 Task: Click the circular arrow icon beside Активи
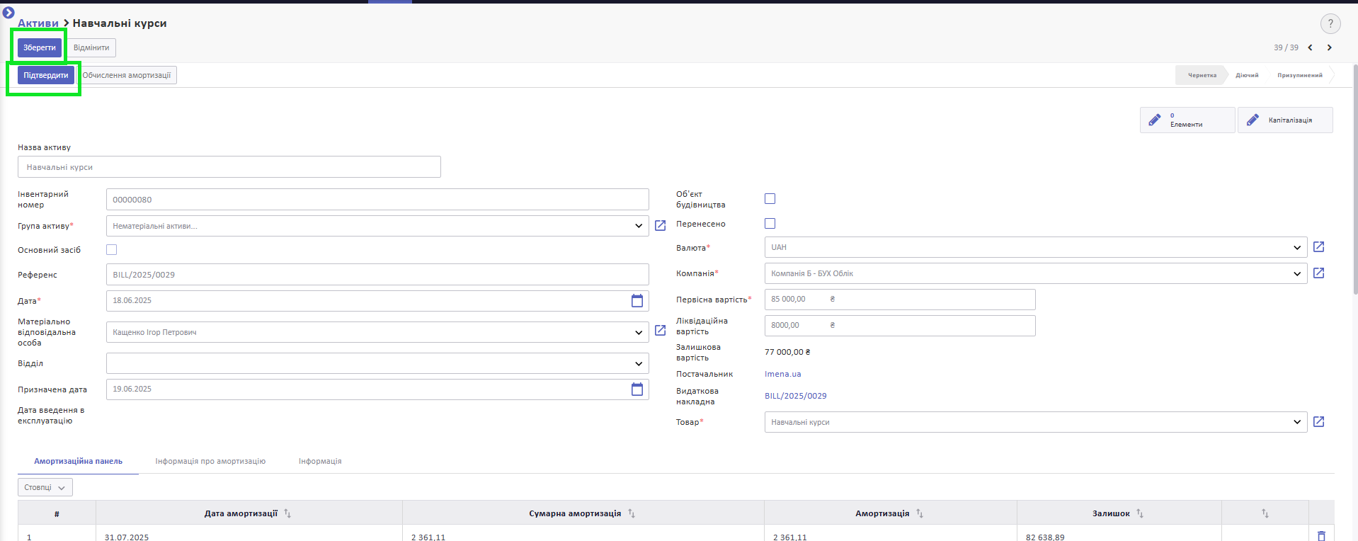(x=8, y=12)
